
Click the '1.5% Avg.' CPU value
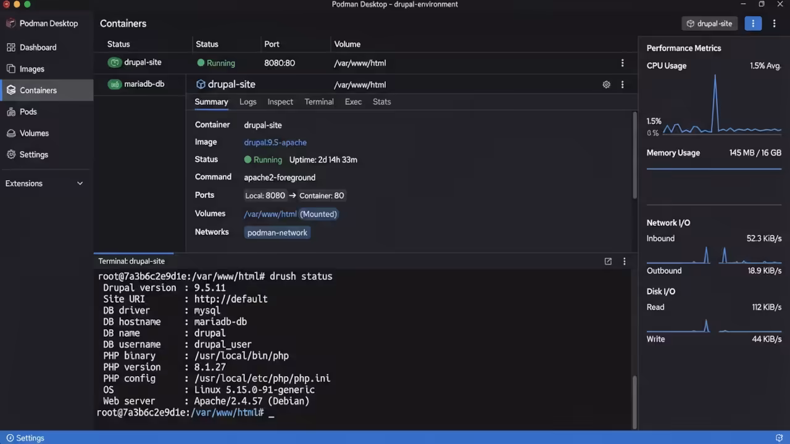765,66
